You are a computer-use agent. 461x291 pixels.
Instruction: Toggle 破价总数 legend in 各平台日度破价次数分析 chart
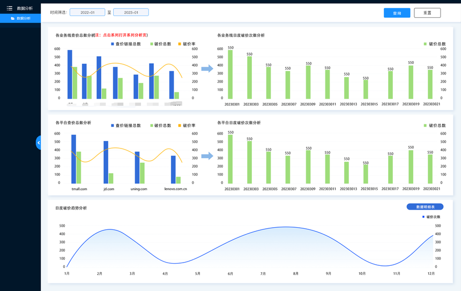click(435, 125)
